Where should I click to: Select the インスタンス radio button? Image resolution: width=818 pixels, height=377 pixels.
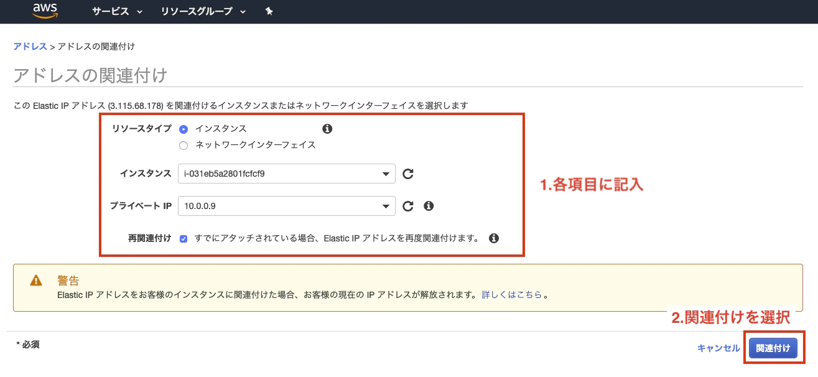(x=184, y=129)
